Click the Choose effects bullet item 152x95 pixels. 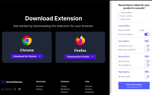click(x=126, y=12)
